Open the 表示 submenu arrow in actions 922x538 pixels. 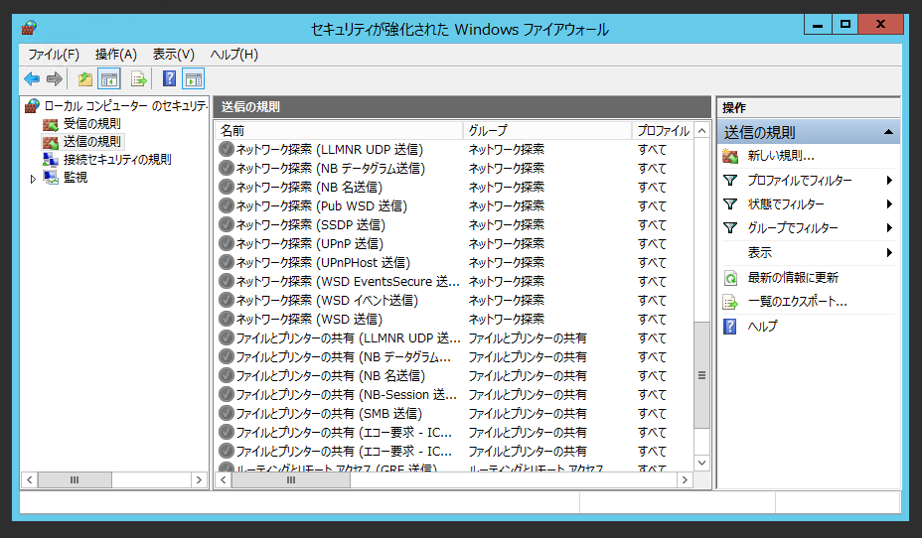click(889, 252)
